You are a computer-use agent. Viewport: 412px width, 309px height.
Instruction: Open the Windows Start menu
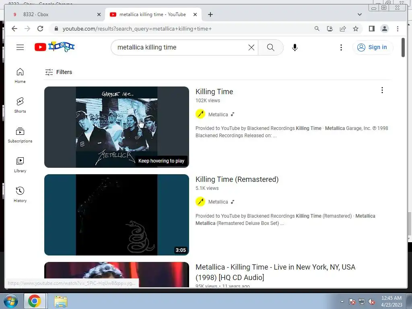[x=10, y=301]
